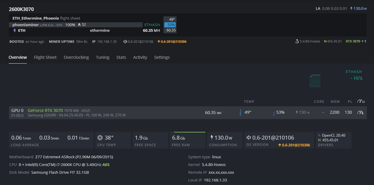Click the GPU 0 PL value 130
The height and width of the screenshot is (185, 374).
[348, 112]
